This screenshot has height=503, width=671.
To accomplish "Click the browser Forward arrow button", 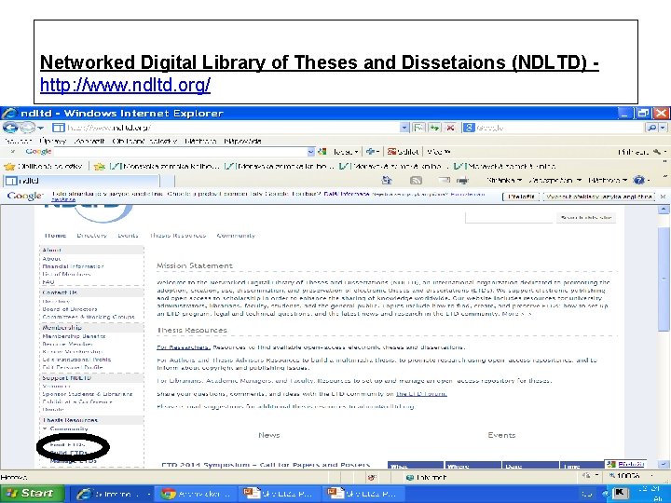I will click(27, 128).
